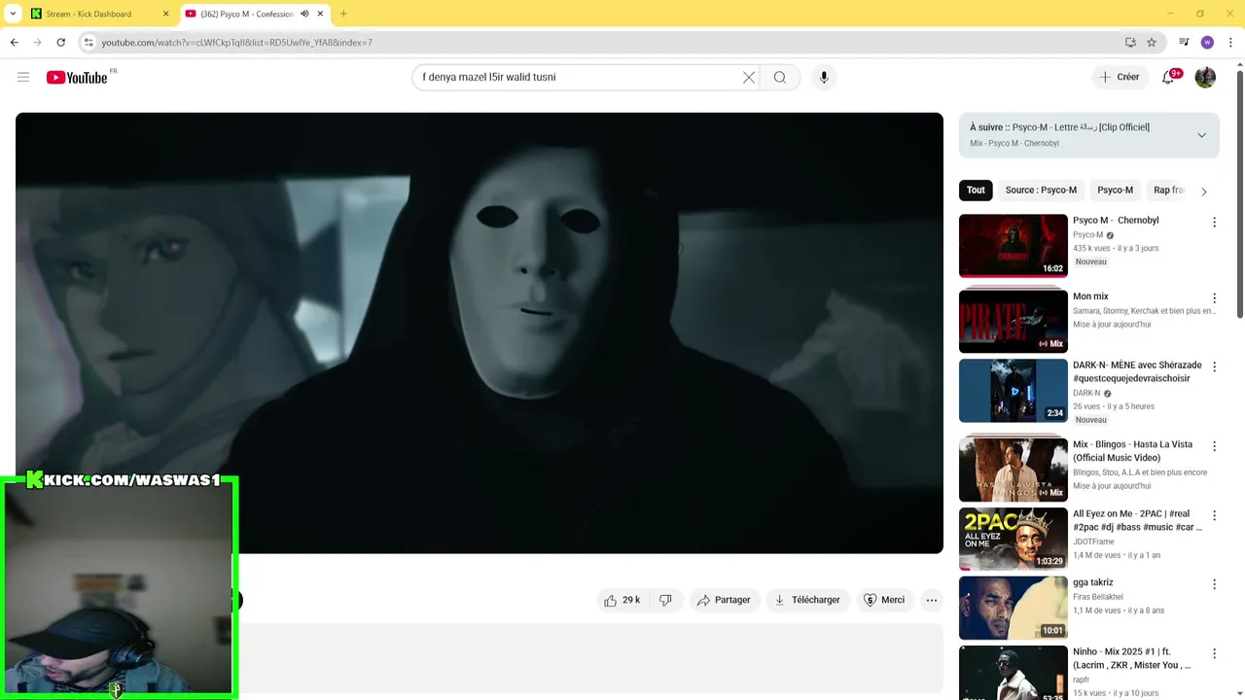Clear the search box with the X icon
The image size is (1245, 700).
tap(749, 77)
